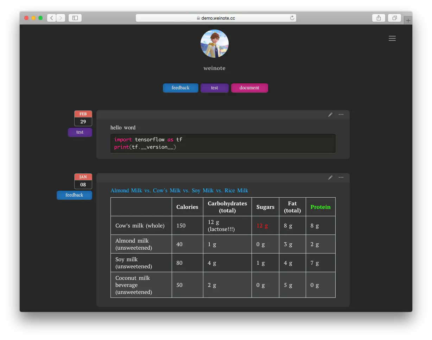Click the Fat (total) column header
The height and width of the screenshot is (340, 432).
click(292, 207)
